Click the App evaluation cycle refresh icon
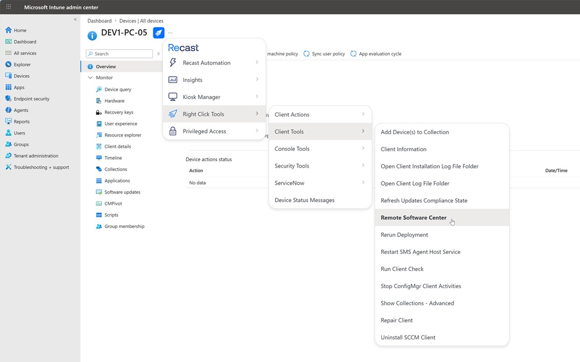This screenshot has height=362, width=580. click(353, 53)
